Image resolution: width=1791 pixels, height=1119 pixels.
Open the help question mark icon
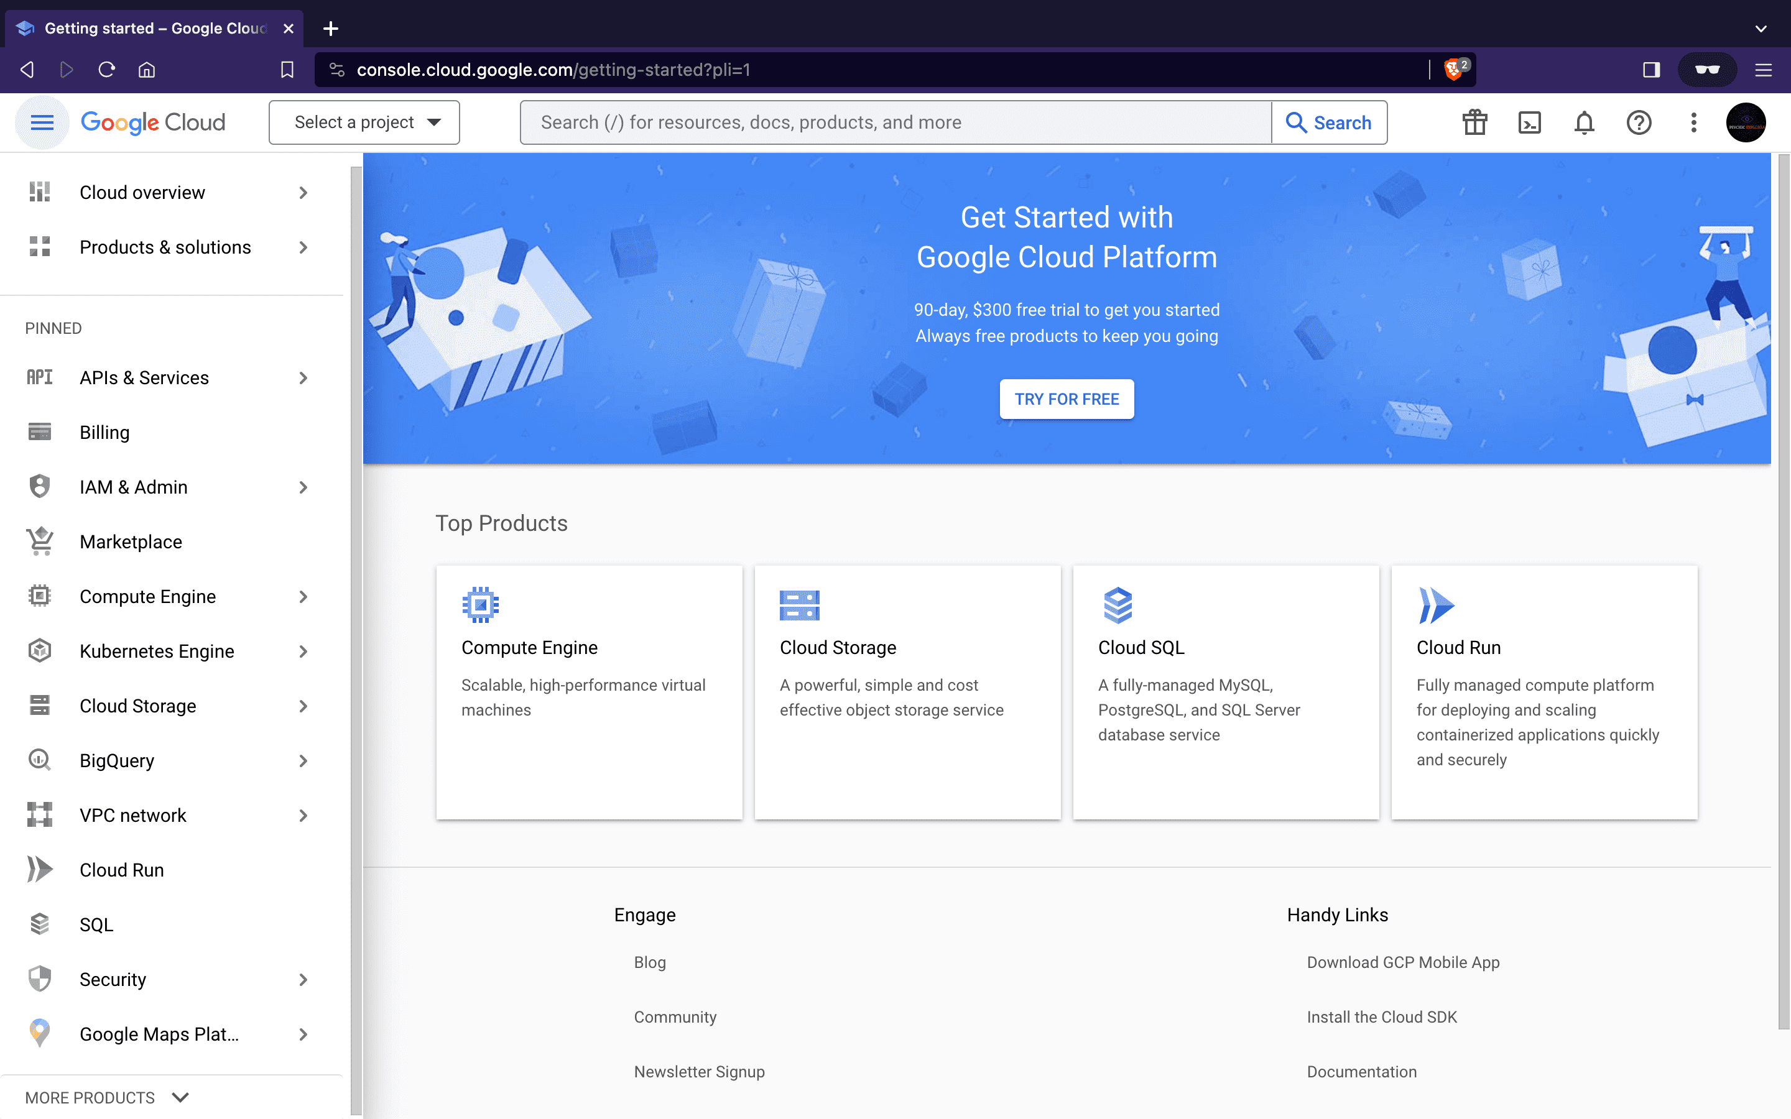coord(1639,122)
